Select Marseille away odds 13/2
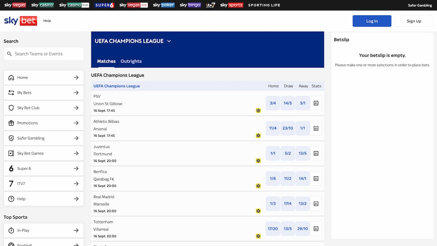Screen dimensions: 437x246 [303, 203]
